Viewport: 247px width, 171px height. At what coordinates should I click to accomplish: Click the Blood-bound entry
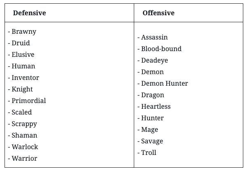159,49
